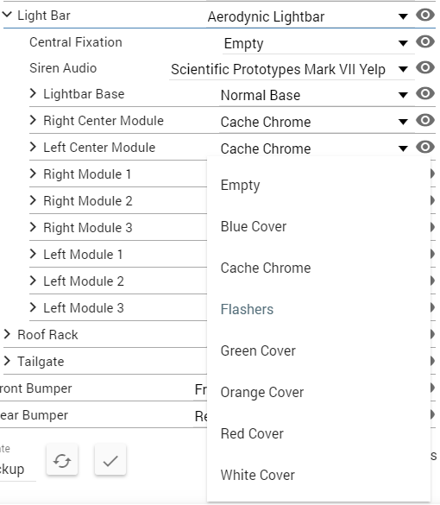Toggle Siren Audio eye icon
This screenshot has width=440, height=505.
click(425, 67)
